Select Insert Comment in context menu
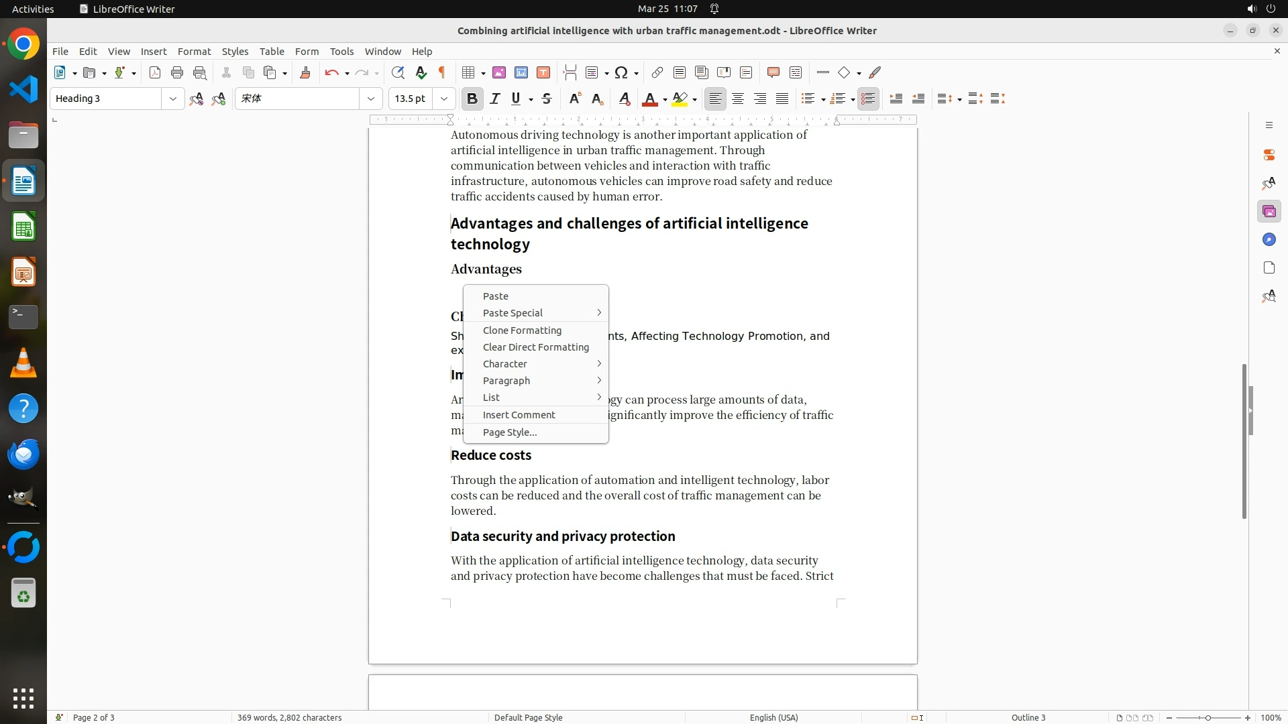Screen dimensions: 1288x724 [x=519, y=415]
